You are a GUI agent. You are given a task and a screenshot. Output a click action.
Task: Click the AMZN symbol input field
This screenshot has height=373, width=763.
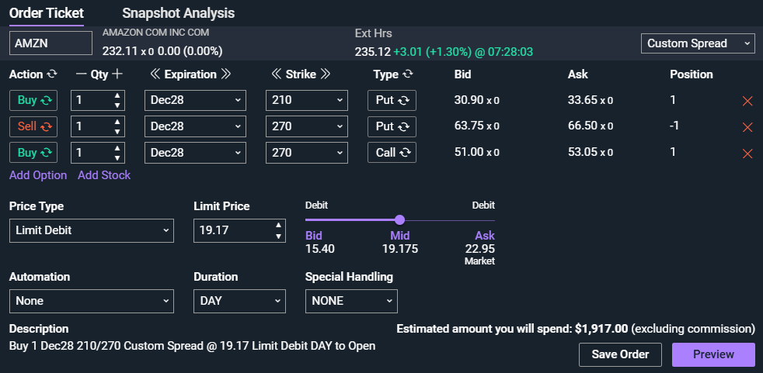(x=51, y=43)
